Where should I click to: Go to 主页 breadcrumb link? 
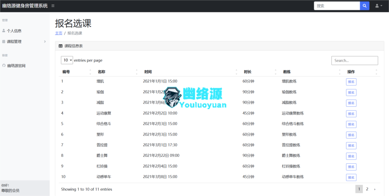pos(59,33)
